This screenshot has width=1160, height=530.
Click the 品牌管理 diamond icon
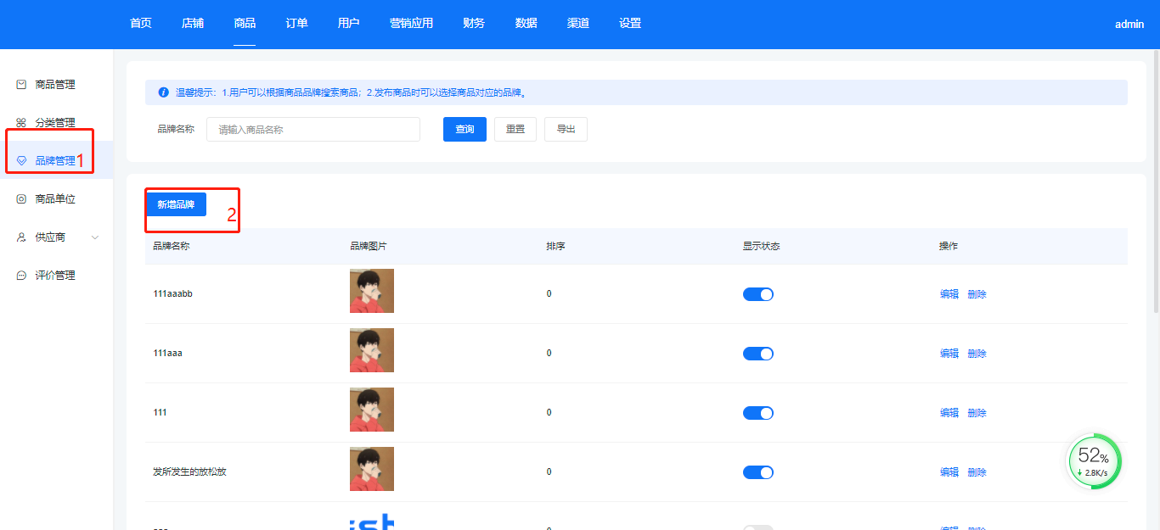click(21, 161)
